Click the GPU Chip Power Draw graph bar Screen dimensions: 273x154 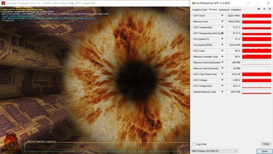pyautogui.click(x=257, y=74)
